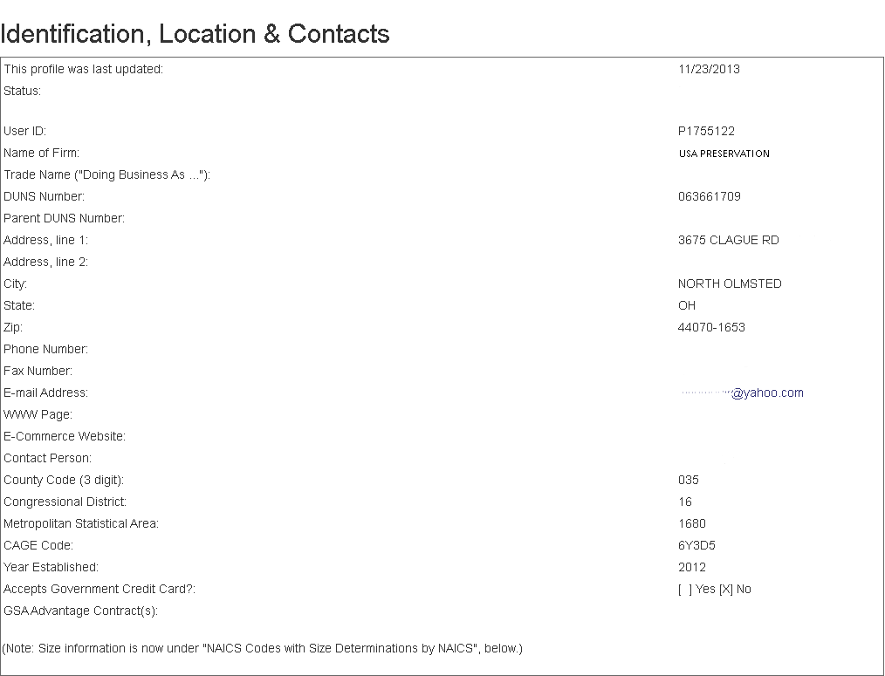The height and width of the screenshot is (676, 885).
Task: Click the User ID value P1755122
Action: coord(706,131)
